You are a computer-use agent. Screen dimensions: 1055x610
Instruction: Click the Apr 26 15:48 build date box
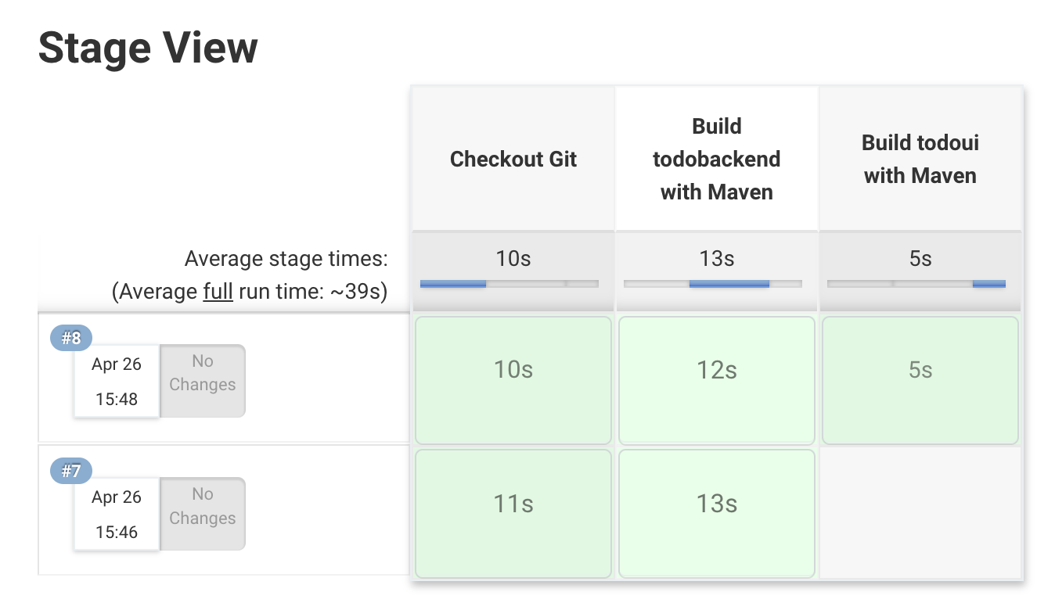coord(117,382)
